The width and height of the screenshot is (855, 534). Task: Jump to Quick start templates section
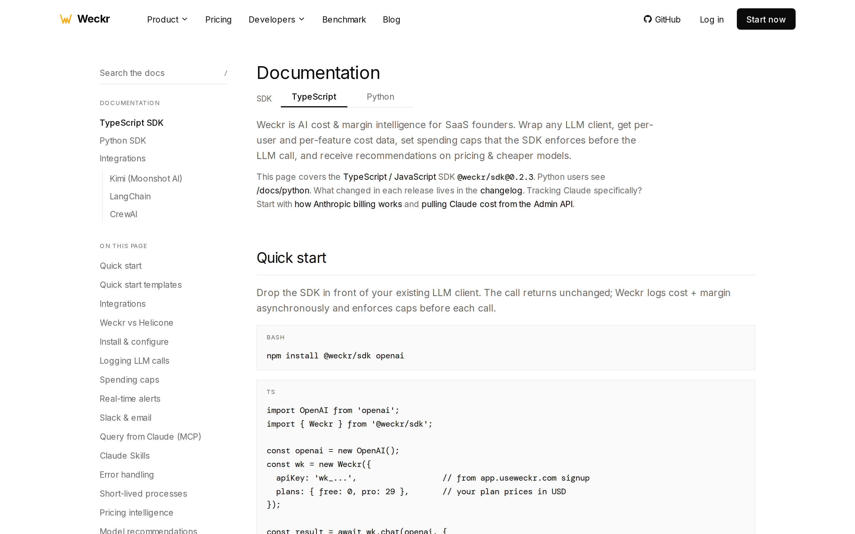coord(141,285)
